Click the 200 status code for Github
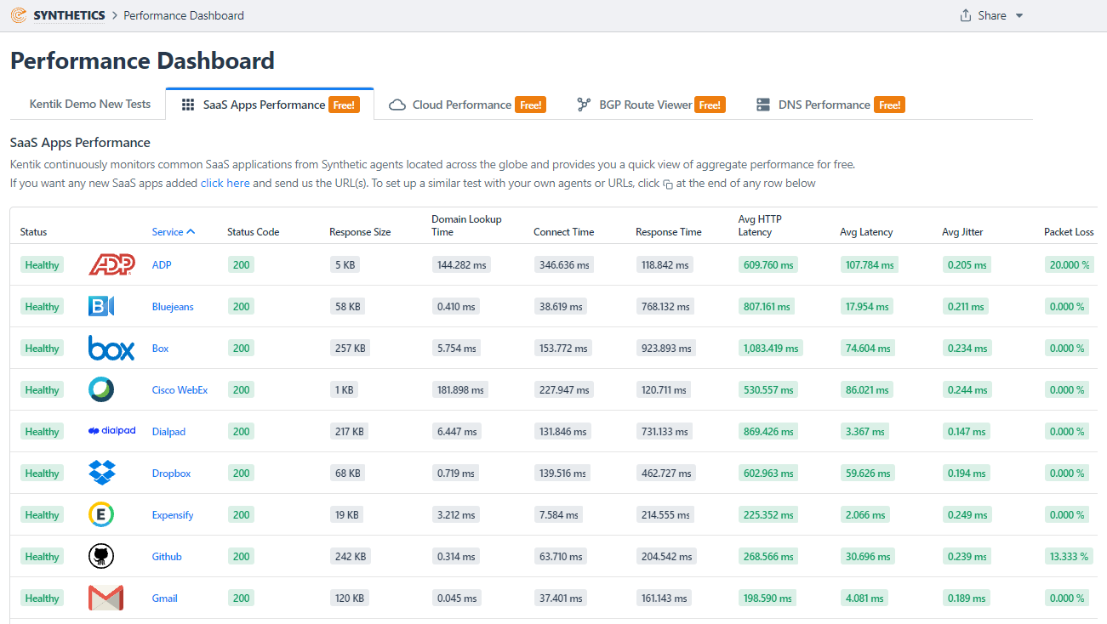This screenshot has width=1107, height=624. (x=242, y=557)
